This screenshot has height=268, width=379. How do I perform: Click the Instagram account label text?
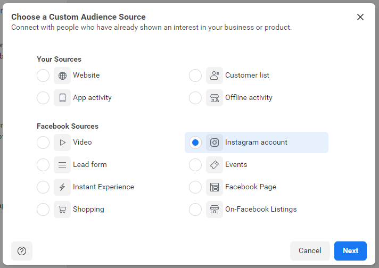click(256, 142)
